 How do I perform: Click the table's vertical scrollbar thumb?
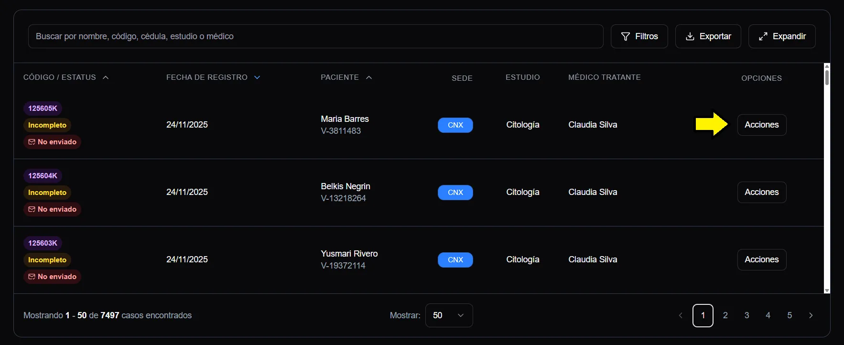(827, 77)
